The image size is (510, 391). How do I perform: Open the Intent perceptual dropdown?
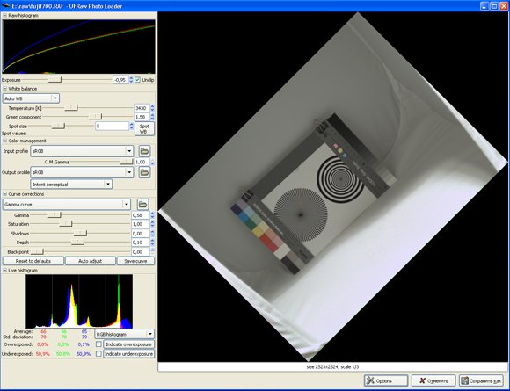pos(71,185)
